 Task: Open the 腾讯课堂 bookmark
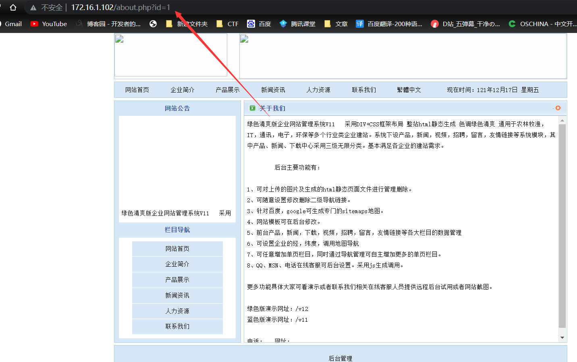tap(297, 24)
